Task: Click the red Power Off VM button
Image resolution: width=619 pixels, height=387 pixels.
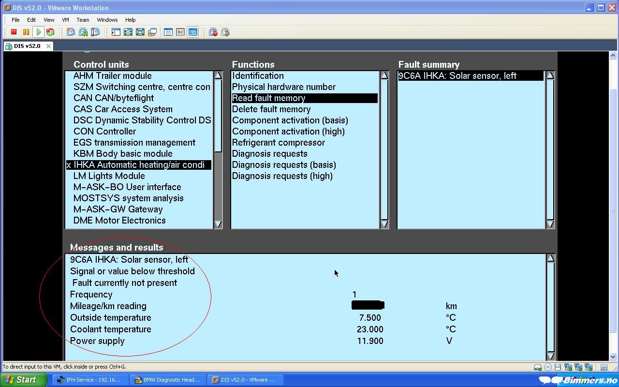Action: tap(14, 32)
